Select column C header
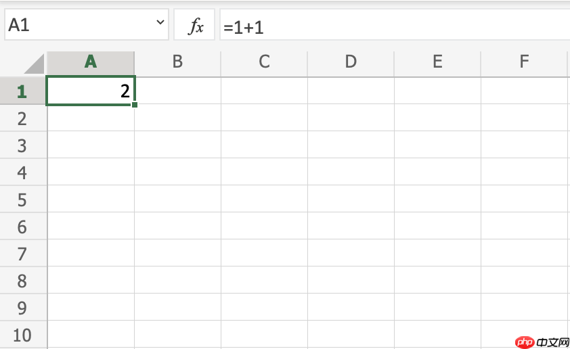This screenshot has height=349, width=570. coord(264,62)
